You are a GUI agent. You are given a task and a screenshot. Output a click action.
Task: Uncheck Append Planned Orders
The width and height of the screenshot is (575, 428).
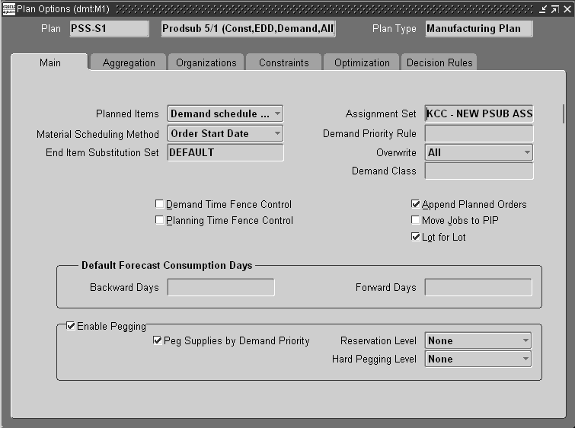coord(416,204)
